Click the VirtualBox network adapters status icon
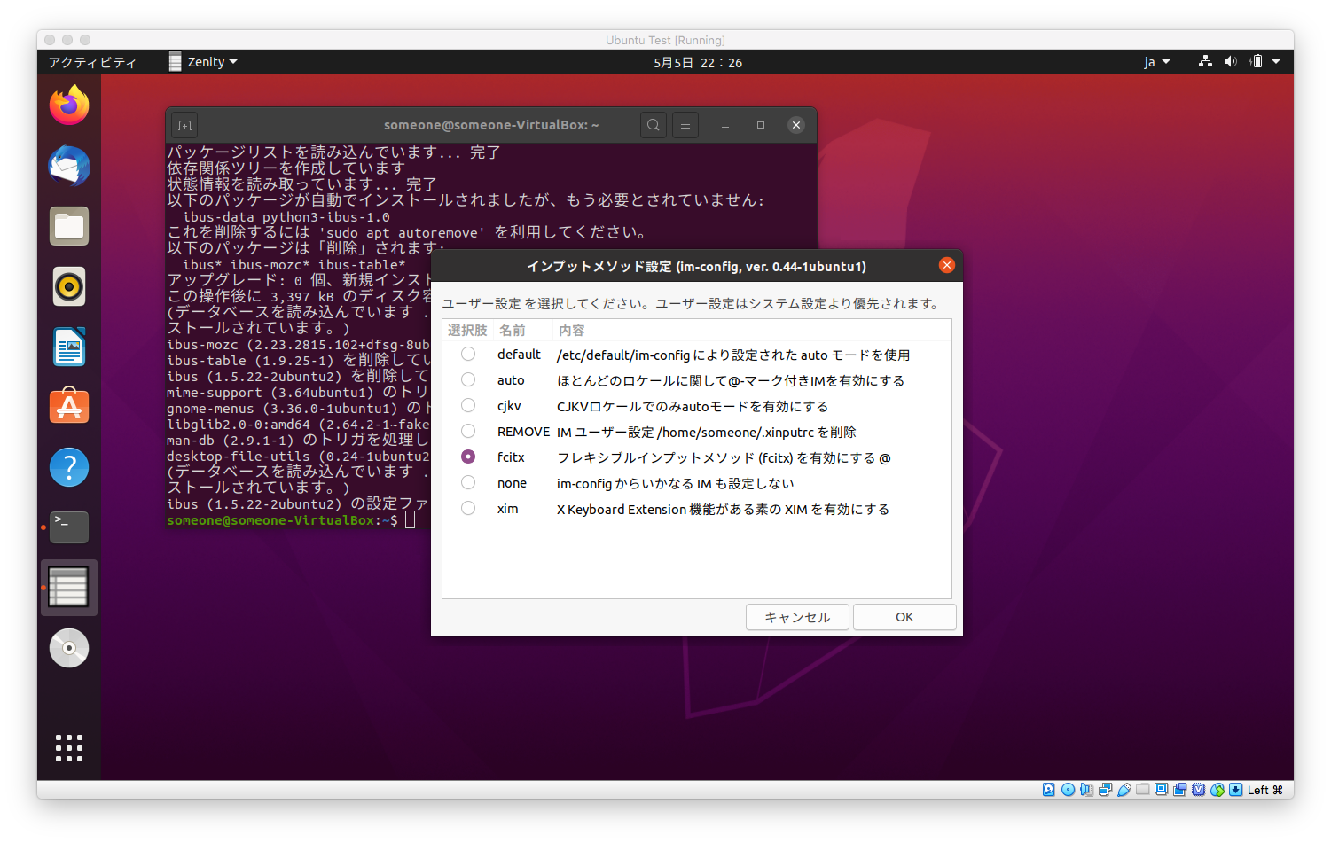 pos(1105,790)
